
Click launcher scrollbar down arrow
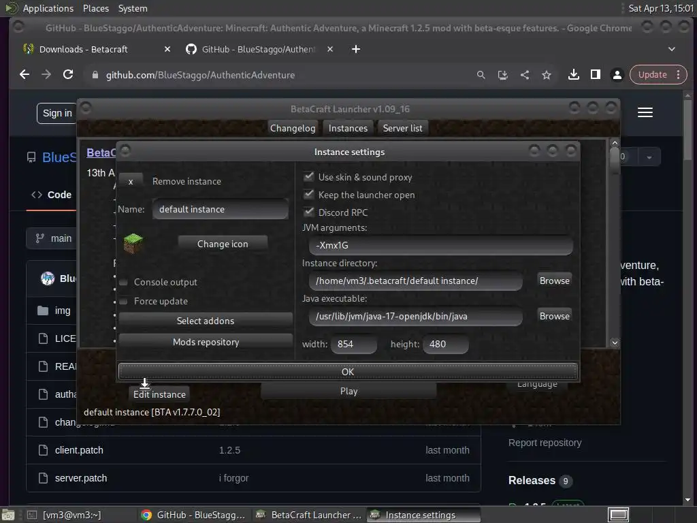point(615,343)
